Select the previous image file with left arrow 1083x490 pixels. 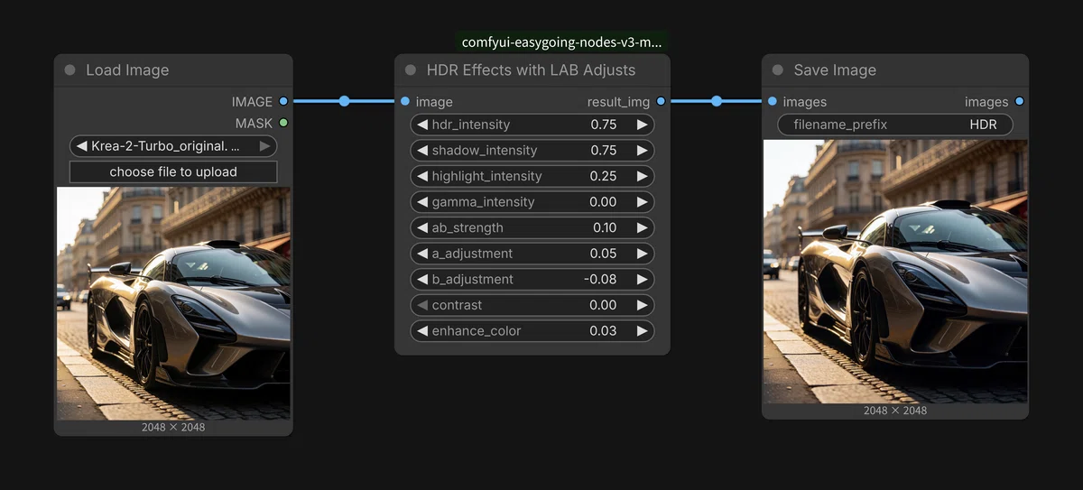click(x=82, y=145)
